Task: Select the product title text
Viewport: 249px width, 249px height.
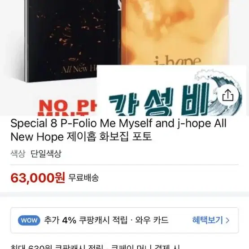Action: coord(118,130)
